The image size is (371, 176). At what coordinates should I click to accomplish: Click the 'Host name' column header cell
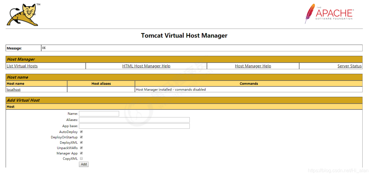pyautogui.click(x=37, y=83)
